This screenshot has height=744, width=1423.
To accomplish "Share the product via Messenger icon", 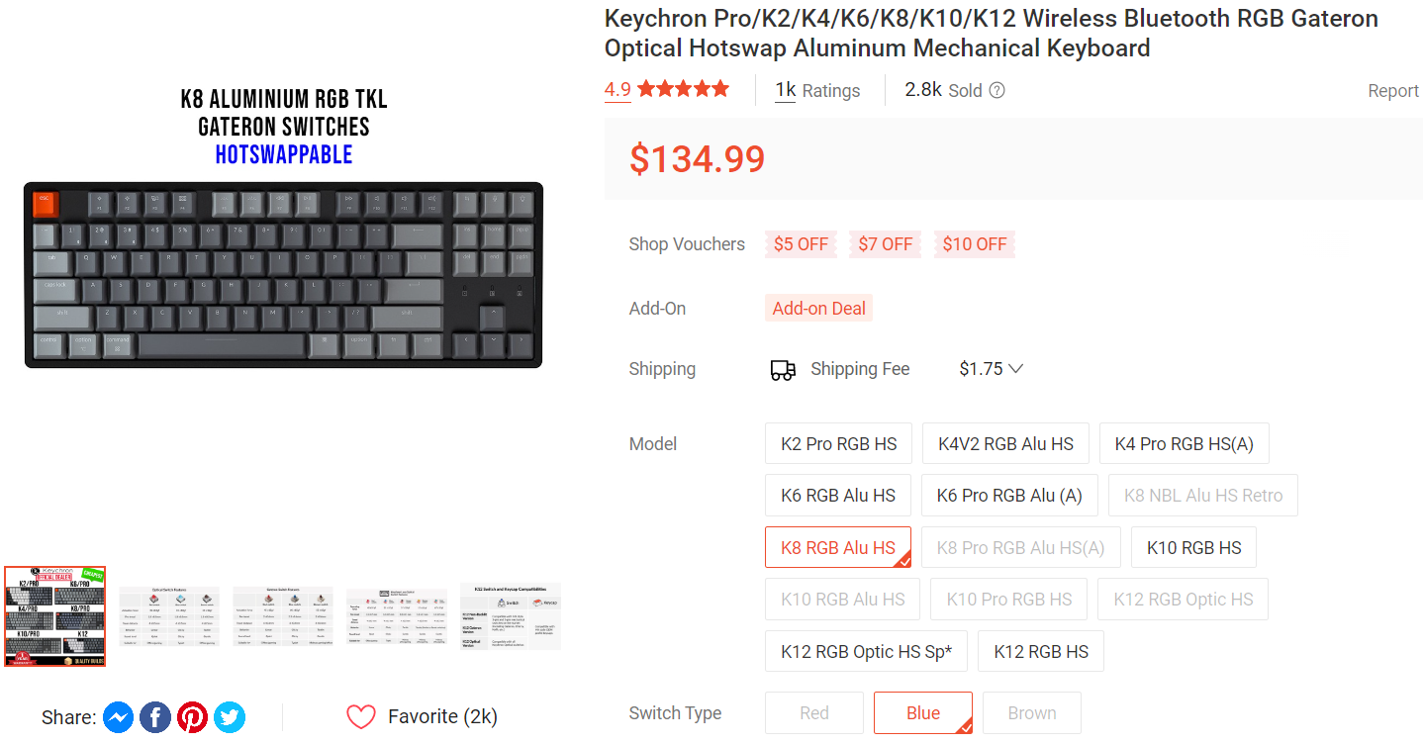I will 119,716.
